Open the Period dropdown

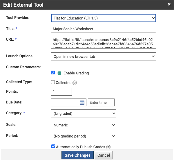(84, 136)
